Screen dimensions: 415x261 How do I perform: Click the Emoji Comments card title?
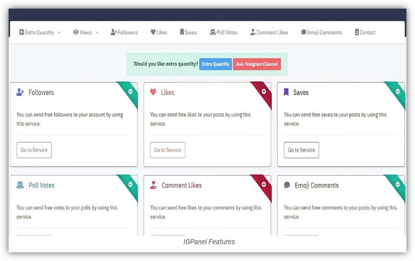pos(316,185)
